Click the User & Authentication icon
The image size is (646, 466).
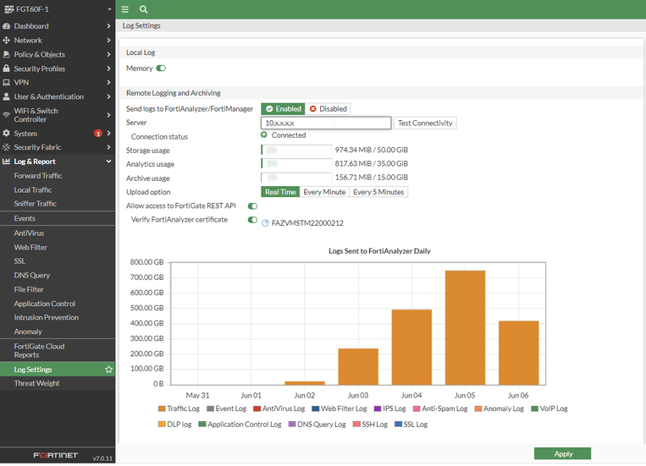pos(7,96)
